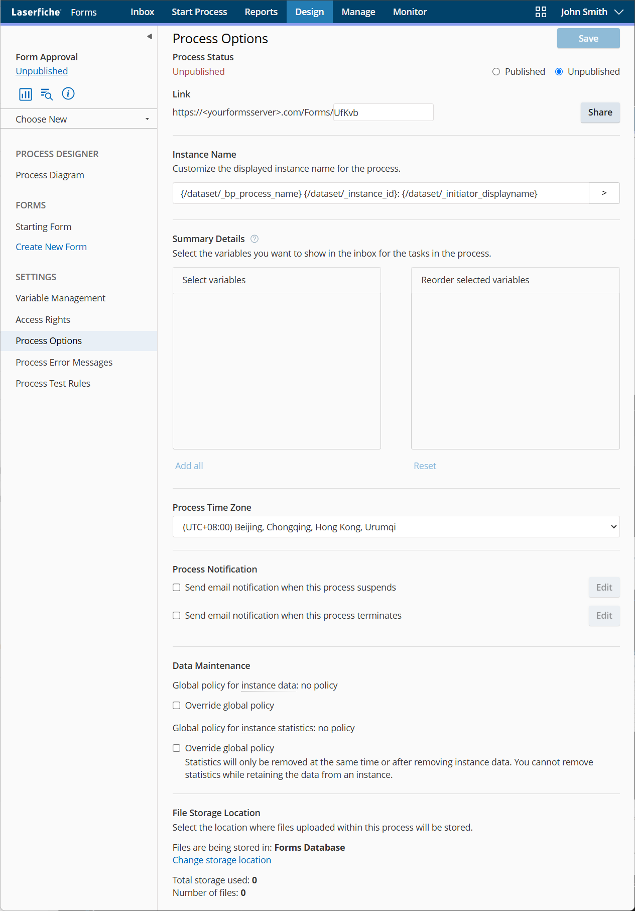This screenshot has width=635, height=911.
Task: Click the instance search icon in sidebar
Action: click(47, 94)
